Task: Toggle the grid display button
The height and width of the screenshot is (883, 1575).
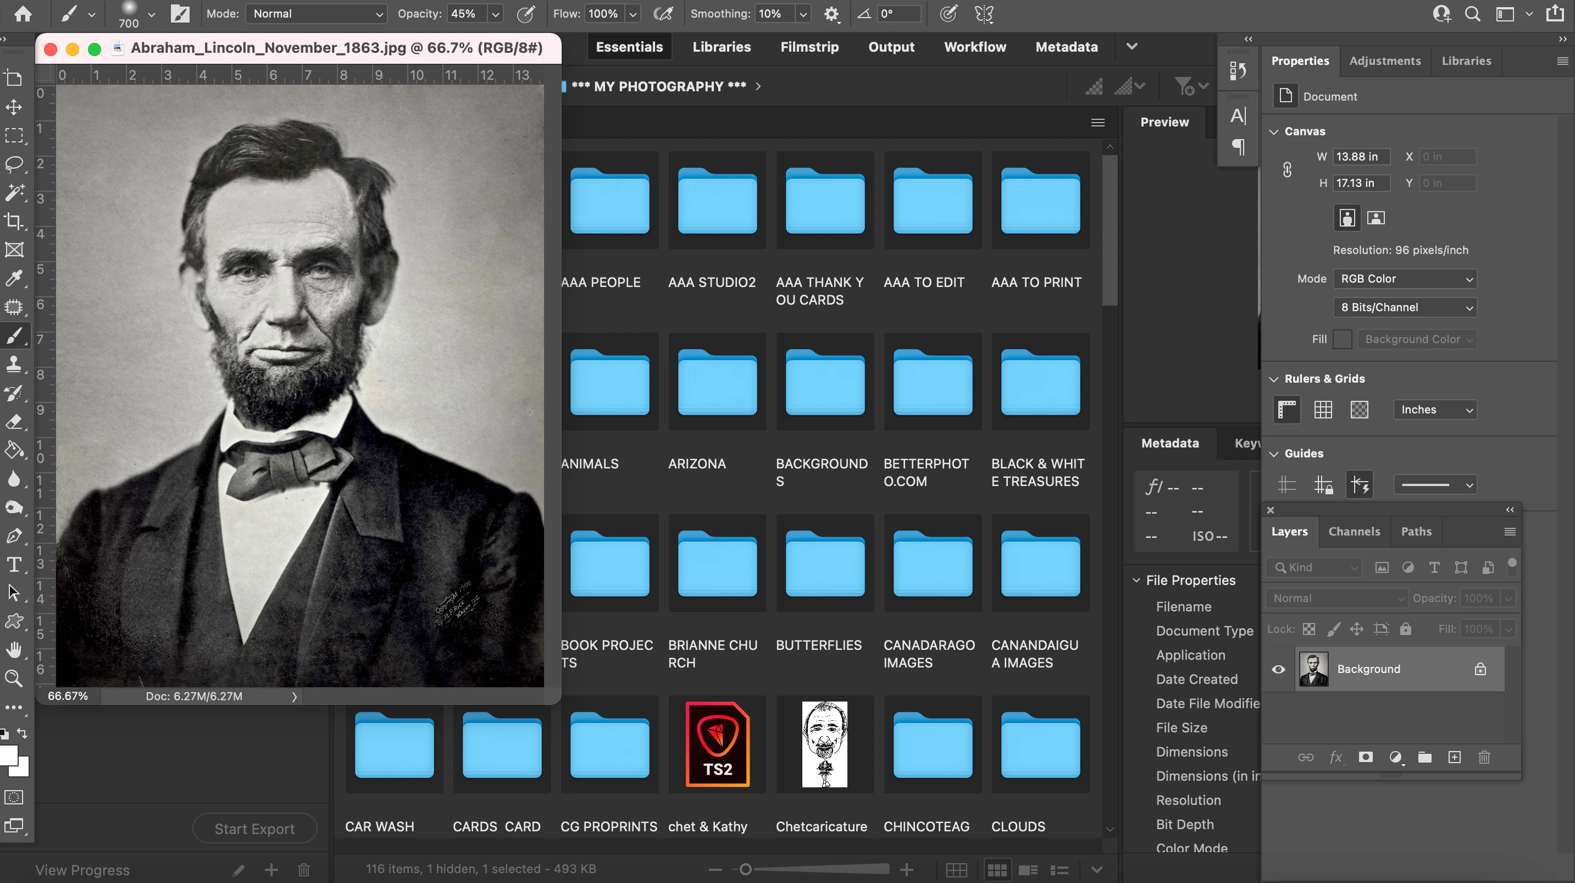Action: click(1323, 410)
